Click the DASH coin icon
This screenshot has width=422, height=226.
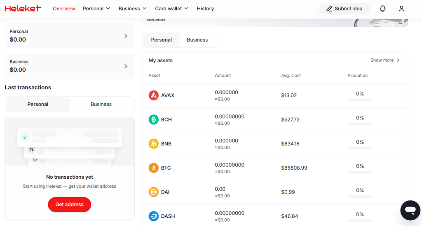click(x=153, y=216)
